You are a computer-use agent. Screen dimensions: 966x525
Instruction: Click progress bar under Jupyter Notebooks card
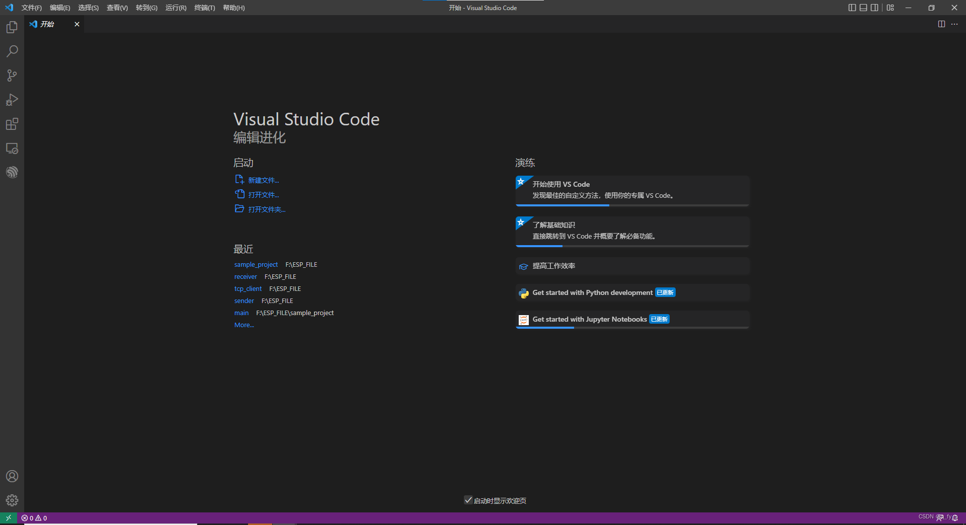632,328
